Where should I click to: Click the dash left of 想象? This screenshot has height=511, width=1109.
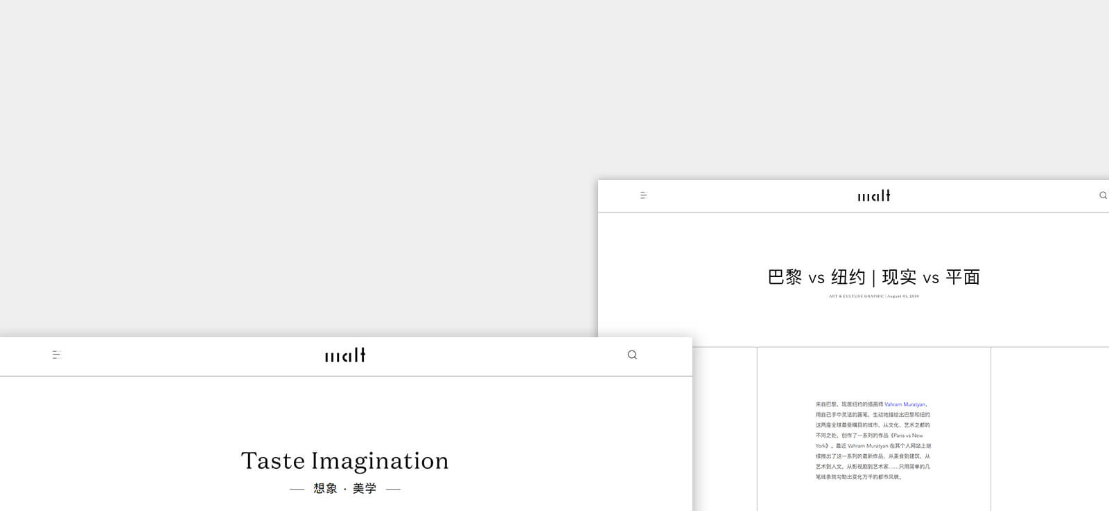[x=297, y=490]
